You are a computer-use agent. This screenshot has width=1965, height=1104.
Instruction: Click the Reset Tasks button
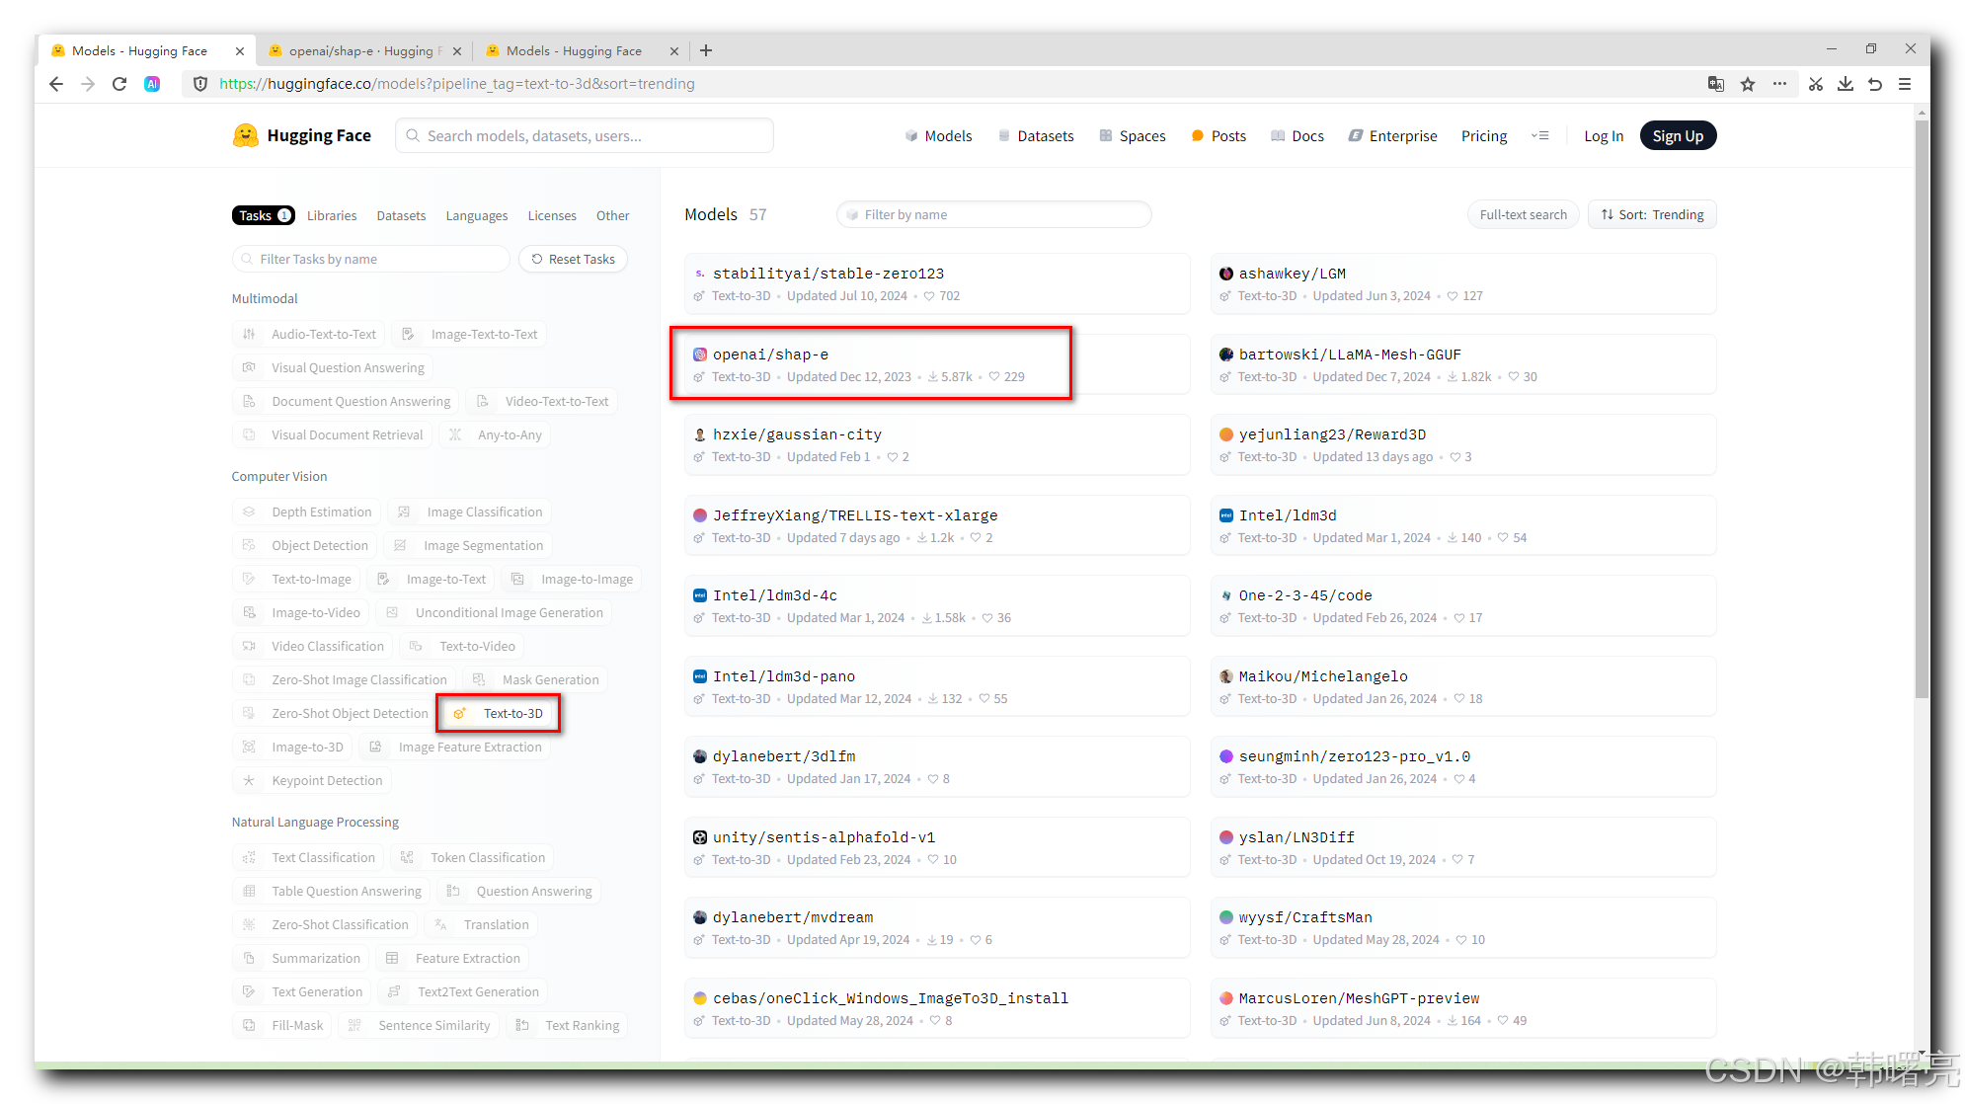(x=573, y=259)
